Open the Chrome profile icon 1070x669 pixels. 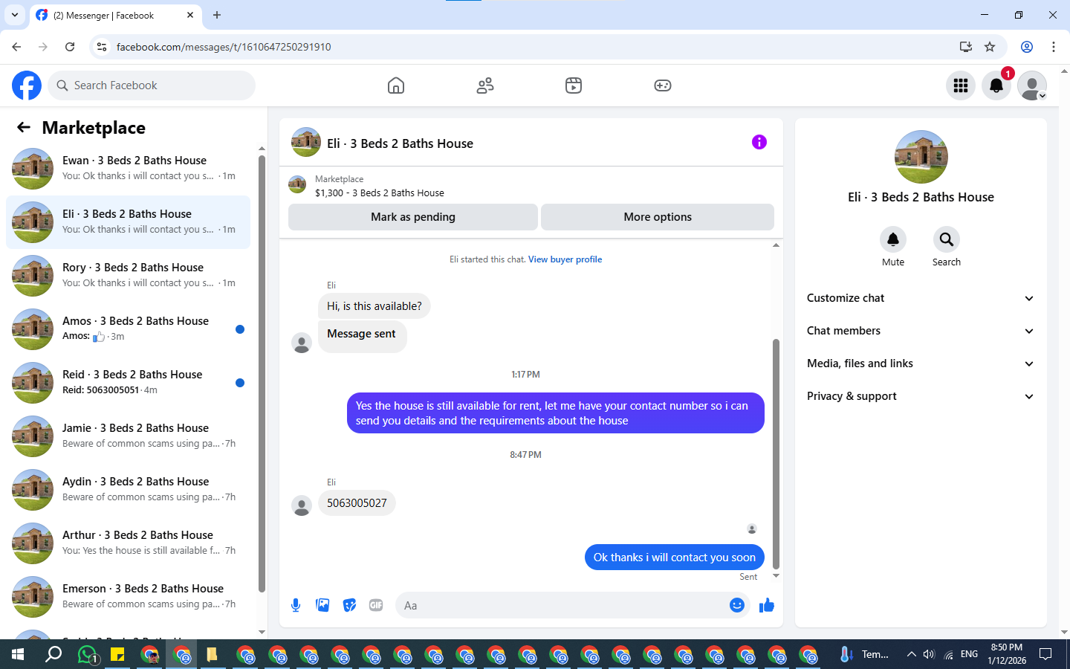pyautogui.click(x=1027, y=47)
